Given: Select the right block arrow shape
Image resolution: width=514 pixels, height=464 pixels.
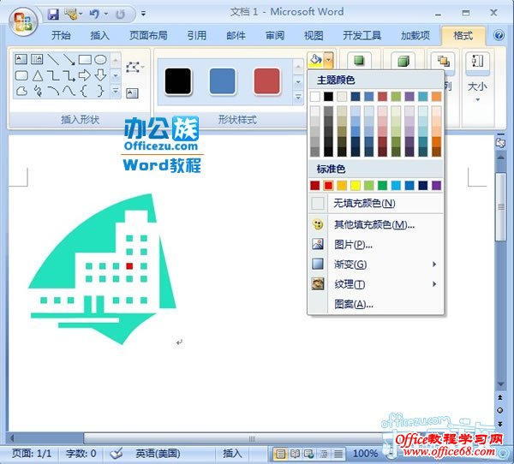Looking at the screenshot, I should tap(85, 75).
